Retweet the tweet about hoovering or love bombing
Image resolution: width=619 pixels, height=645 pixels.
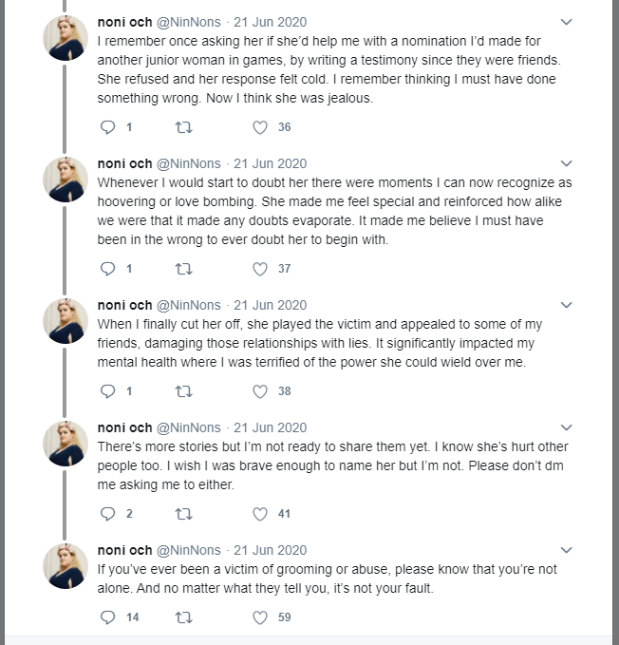184,269
